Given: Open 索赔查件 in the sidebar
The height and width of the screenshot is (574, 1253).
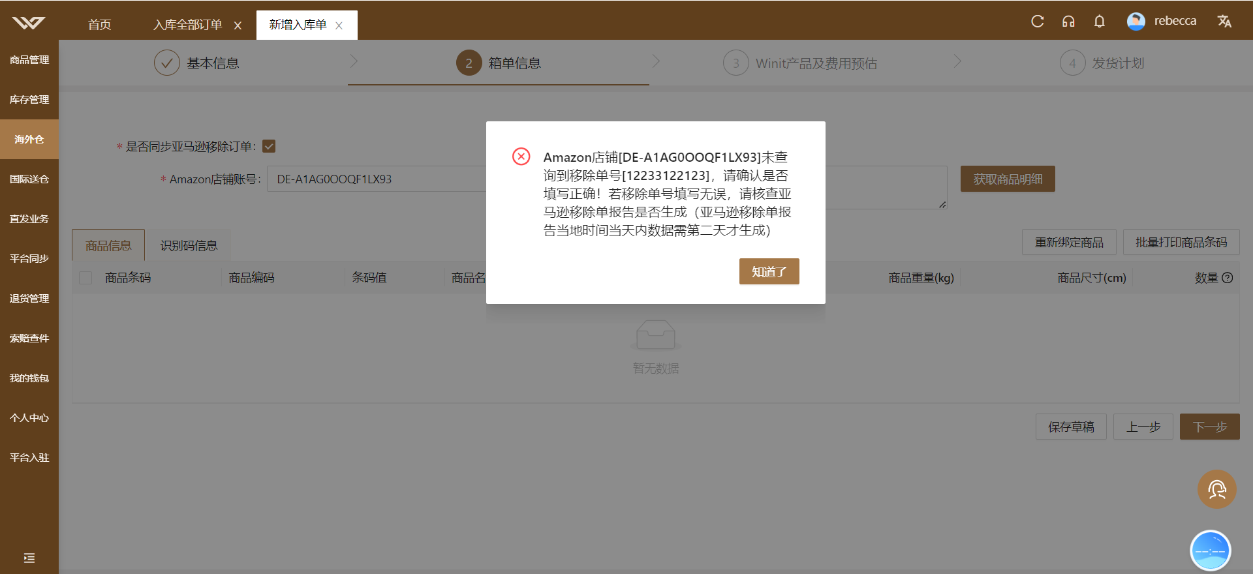Looking at the screenshot, I should click(x=29, y=338).
